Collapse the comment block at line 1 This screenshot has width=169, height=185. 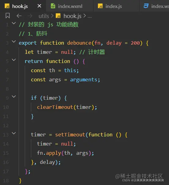pyautogui.click(x=14, y=23)
